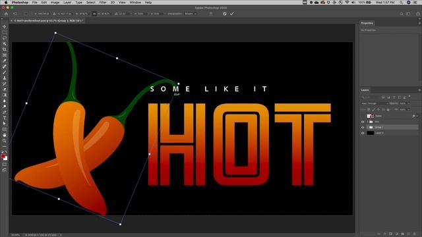Click the document tab of the PSD file
Image resolution: width=422 pixels, height=237 pixels.
(47, 20)
